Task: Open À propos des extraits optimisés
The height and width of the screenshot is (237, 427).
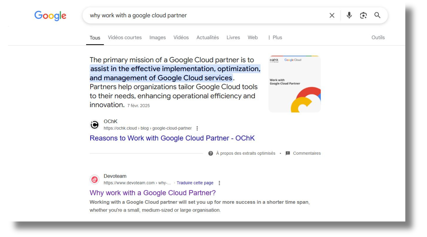Action: [x=246, y=153]
